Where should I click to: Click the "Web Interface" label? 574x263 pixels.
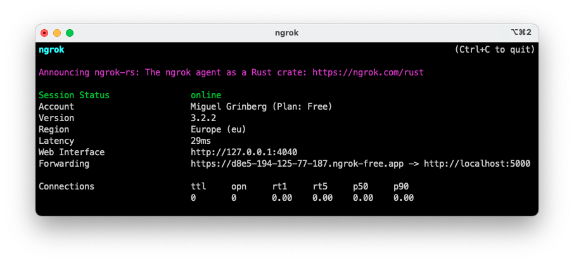(x=72, y=152)
